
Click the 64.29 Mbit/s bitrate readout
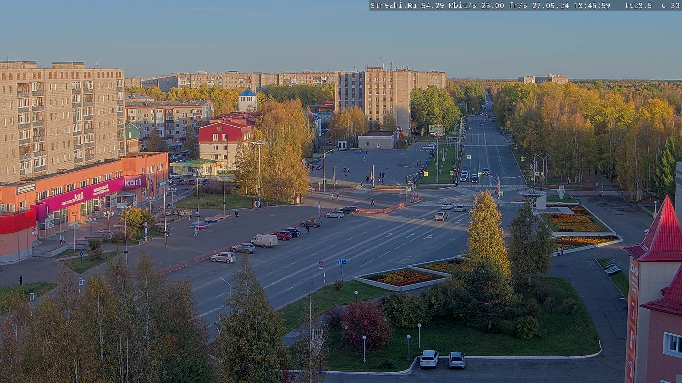click(450, 5)
